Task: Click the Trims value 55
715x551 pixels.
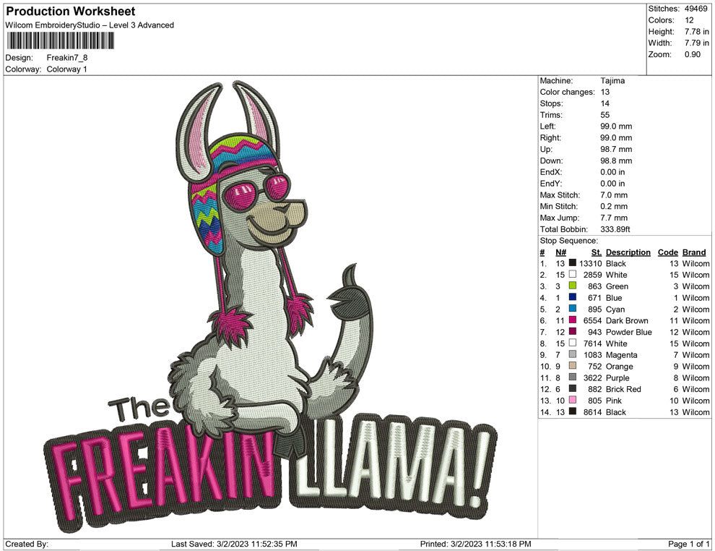Action: 605,114
